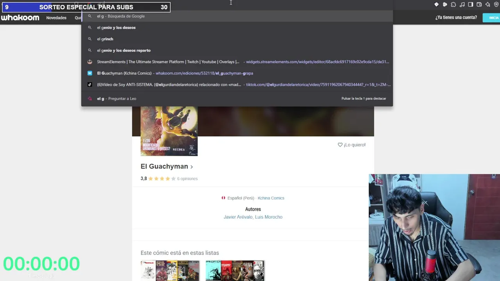Select suggestion 'el grinch'
The image size is (500, 281).
tap(237, 39)
